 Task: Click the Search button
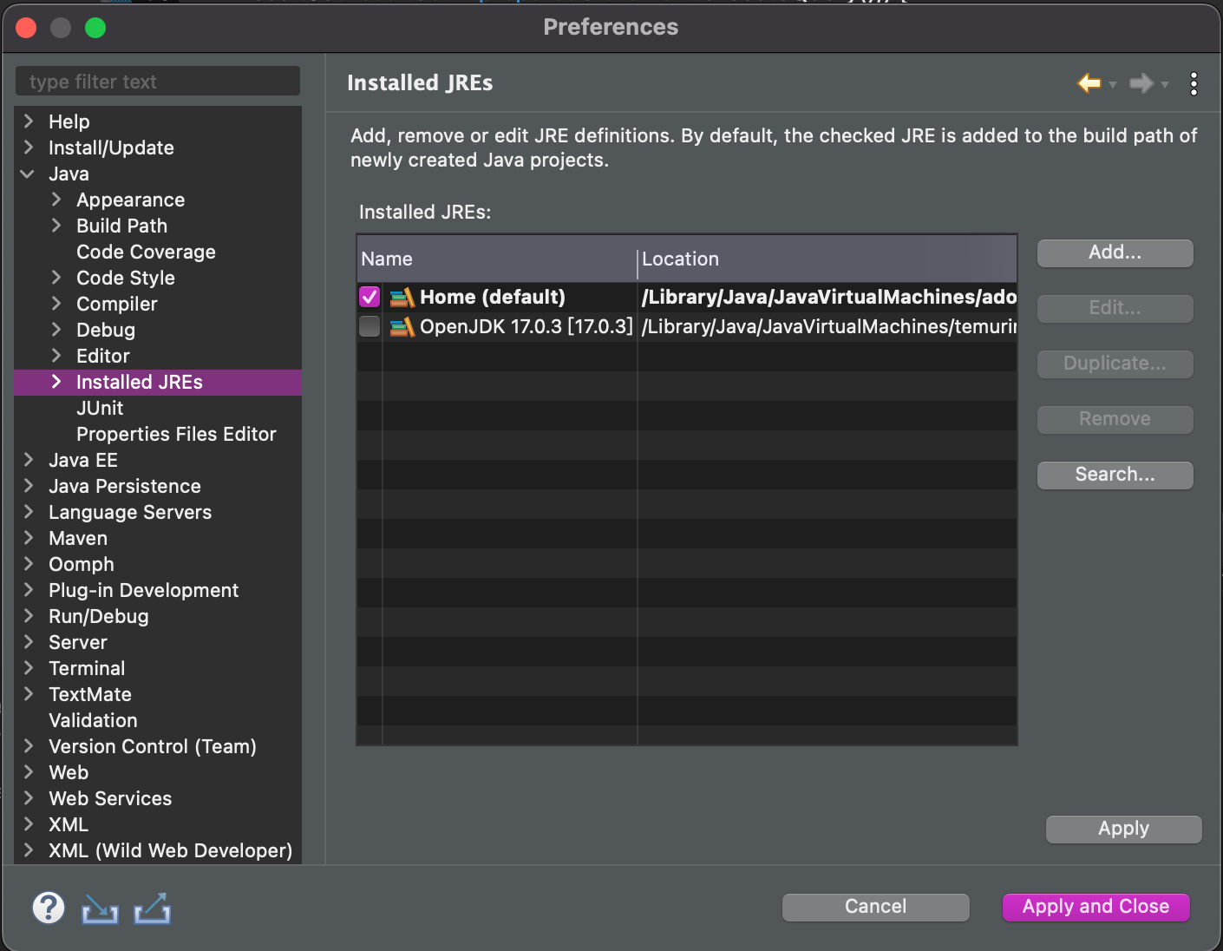[1115, 475]
